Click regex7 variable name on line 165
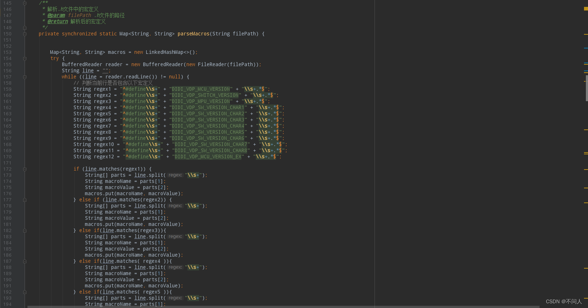 pos(102,126)
